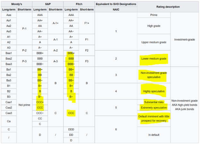Select the Short-term subheader under Fitch

point(87,10)
